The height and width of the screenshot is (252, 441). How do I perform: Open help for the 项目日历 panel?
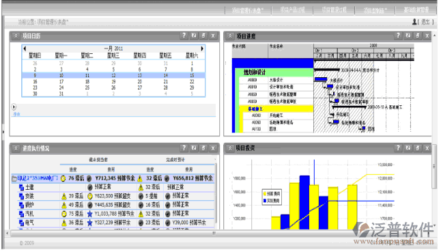[x=184, y=36]
